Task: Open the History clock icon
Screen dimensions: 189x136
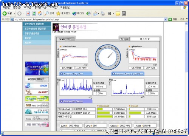Action: tap(88, 13)
